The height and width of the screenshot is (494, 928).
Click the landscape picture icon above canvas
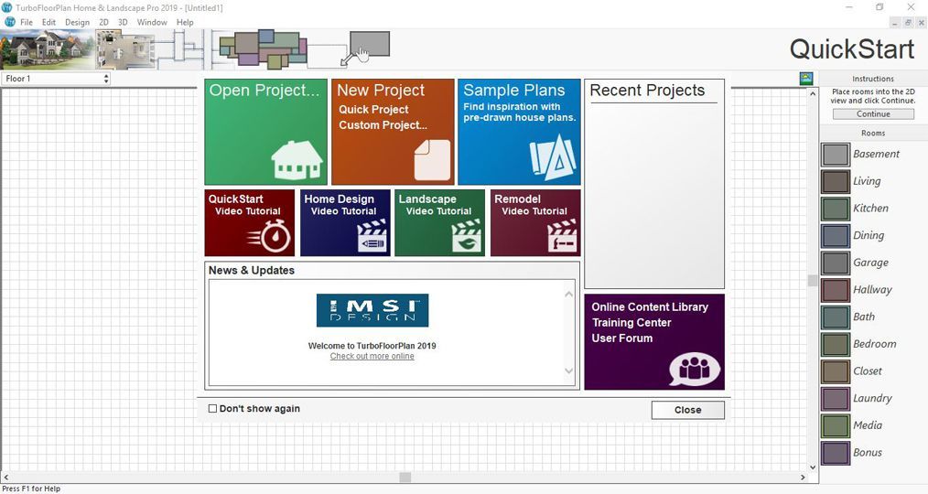[805, 78]
